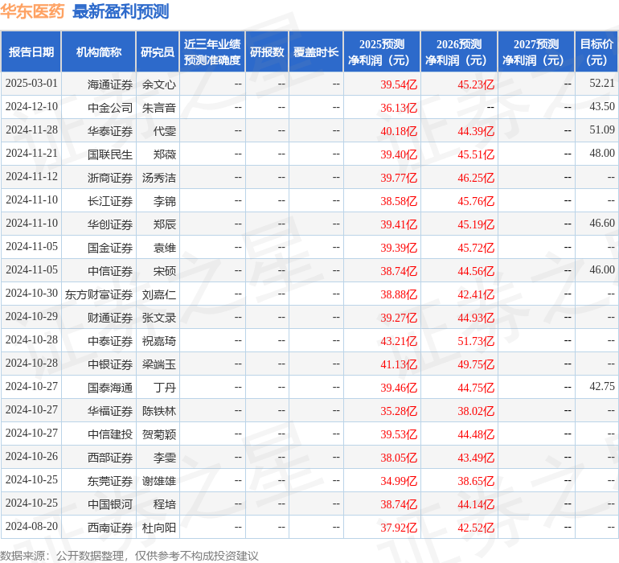Click institution 东方财富证券
619x563 pixels.
click(99, 294)
